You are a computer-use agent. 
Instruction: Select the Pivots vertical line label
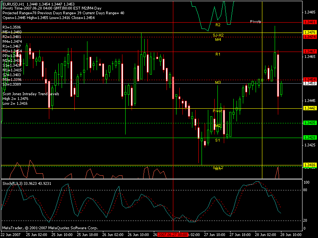click(x=256, y=22)
